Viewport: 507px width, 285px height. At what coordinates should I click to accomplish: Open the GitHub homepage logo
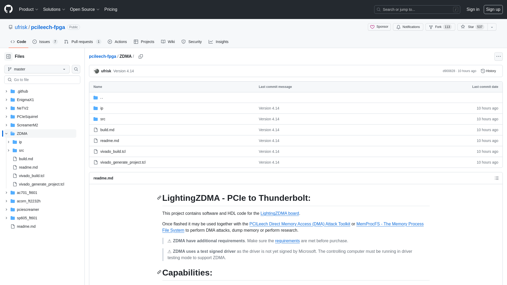8,9
